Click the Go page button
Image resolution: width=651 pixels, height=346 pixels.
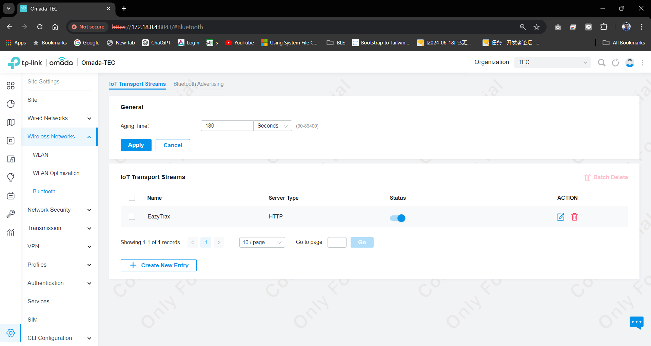(x=362, y=242)
